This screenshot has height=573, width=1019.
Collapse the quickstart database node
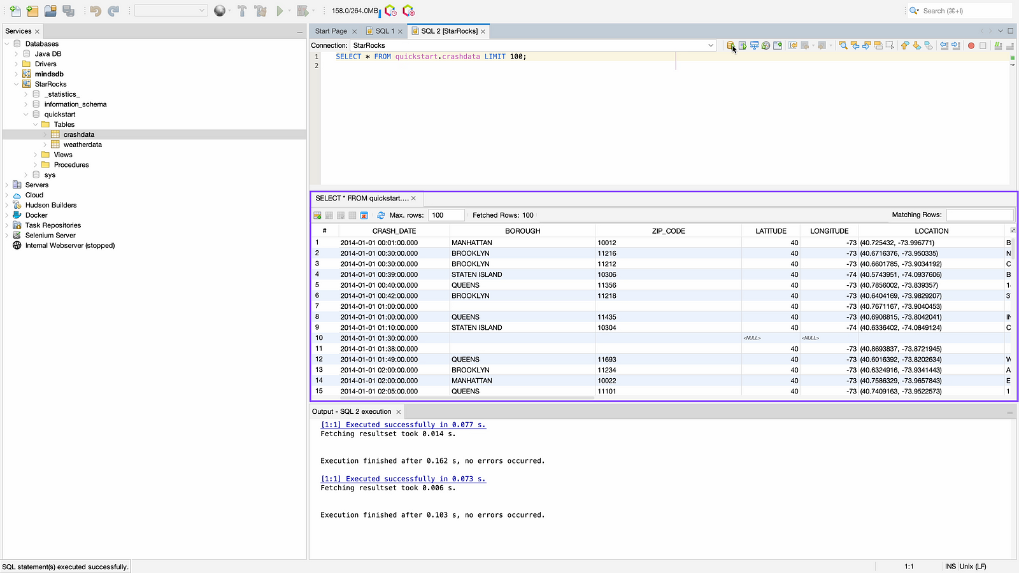26,115
